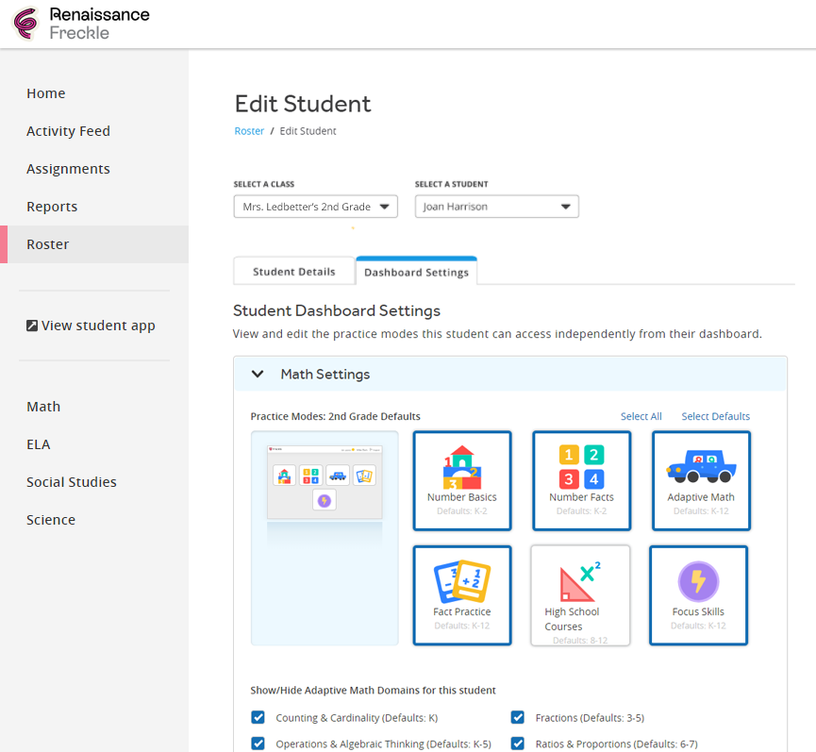Click the Focus Skills lightning icon
Screen dimensions: 816x752
tap(698, 581)
